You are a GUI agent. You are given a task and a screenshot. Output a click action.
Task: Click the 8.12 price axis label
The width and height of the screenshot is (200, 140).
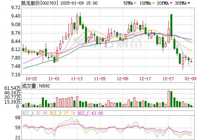16,49
